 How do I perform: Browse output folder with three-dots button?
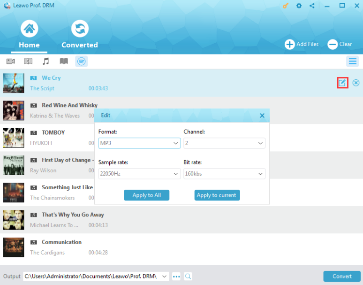(176, 277)
